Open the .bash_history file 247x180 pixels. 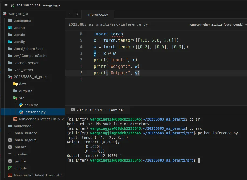pos(33,133)
